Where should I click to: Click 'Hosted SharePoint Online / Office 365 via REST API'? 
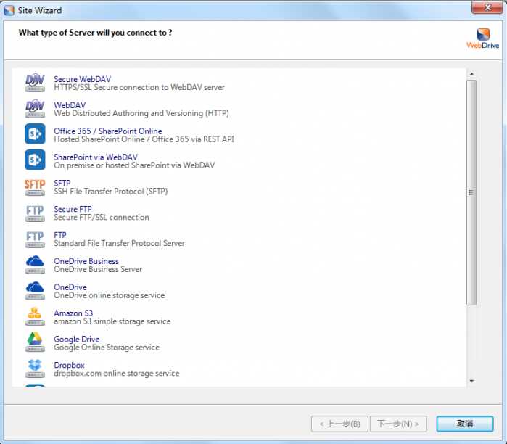click(x=144, y=139)
